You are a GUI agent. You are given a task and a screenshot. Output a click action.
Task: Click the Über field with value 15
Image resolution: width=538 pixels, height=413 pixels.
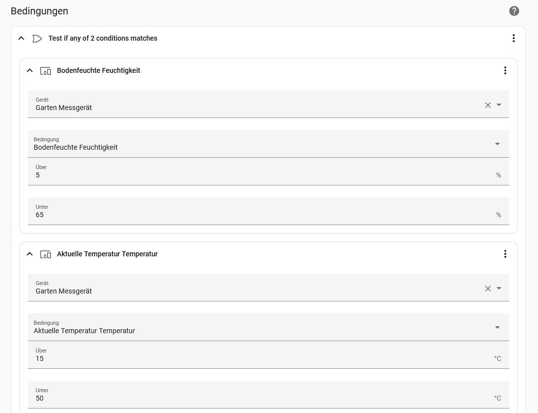(x=263, y=358)
